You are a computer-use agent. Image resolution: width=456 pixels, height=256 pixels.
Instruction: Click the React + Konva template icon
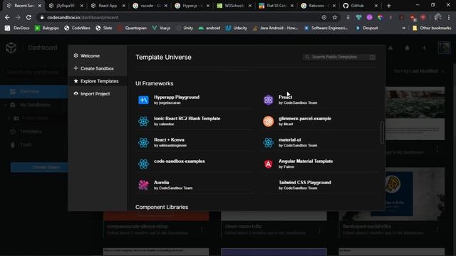coord(143,142)
